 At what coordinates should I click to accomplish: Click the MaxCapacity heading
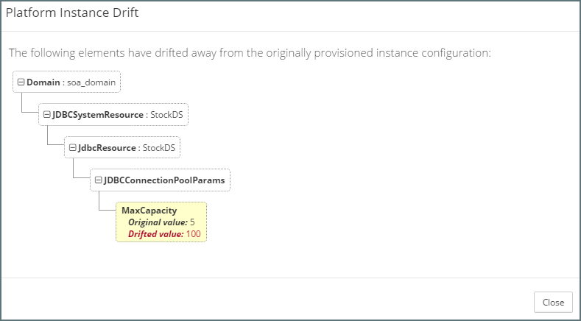[149, 211]
